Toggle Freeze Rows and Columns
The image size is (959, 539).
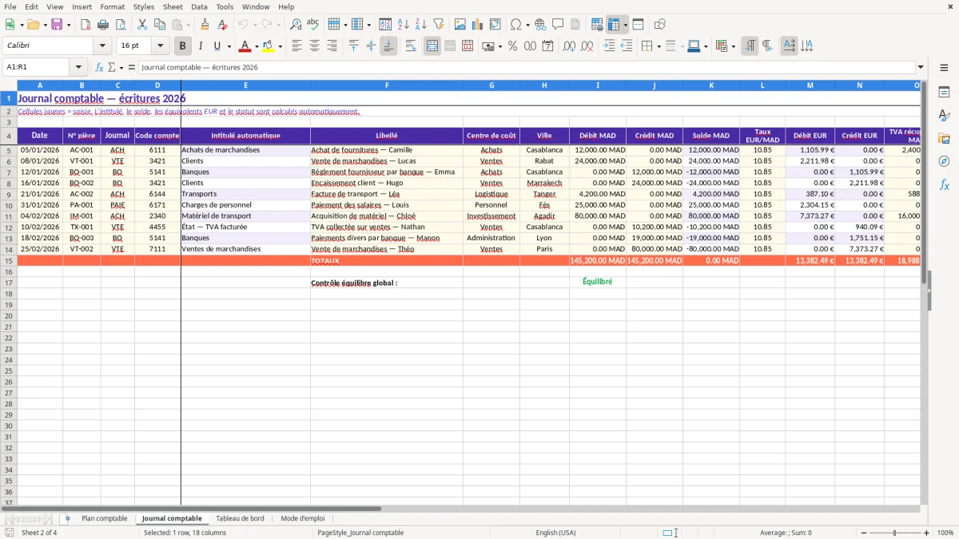coord(614,25)
